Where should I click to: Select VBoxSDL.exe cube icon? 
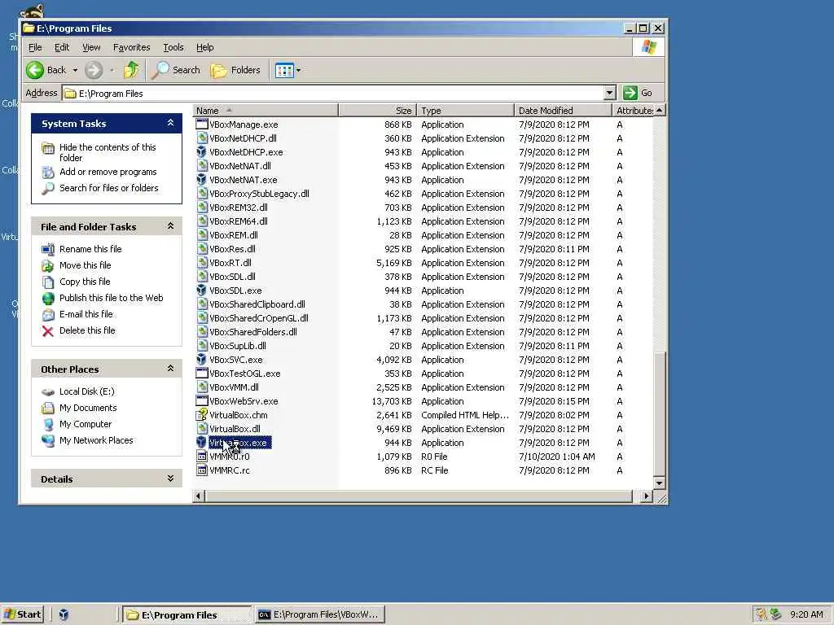click(x=202, y=291)
